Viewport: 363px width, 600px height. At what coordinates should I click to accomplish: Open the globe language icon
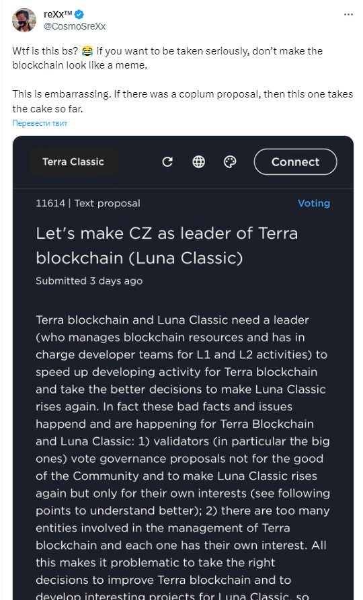[x=198, y=162]
